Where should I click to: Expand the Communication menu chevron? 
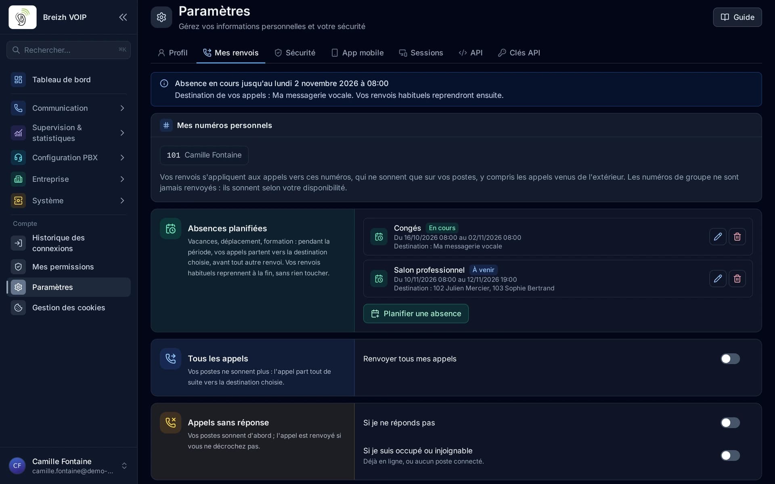(122, 108)
